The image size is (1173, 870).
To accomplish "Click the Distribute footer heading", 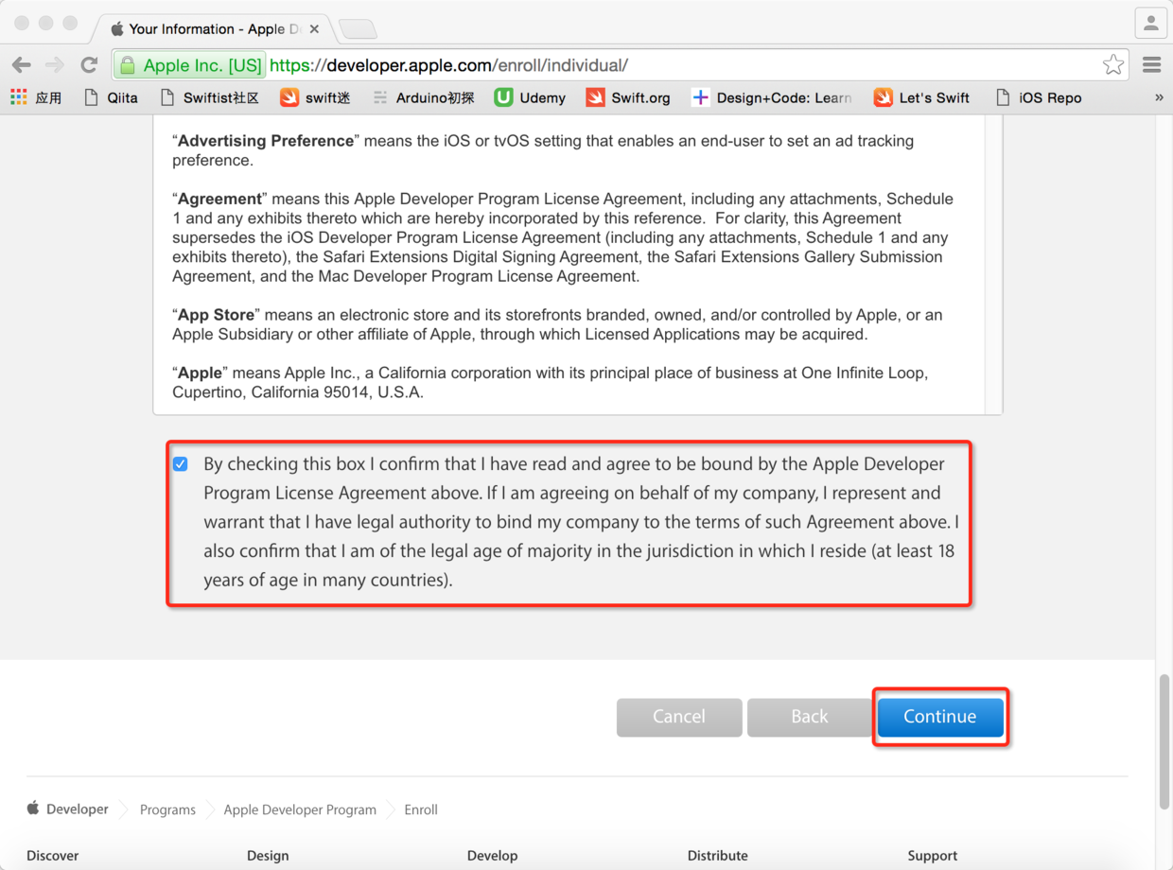I will (x=717, y=856).
